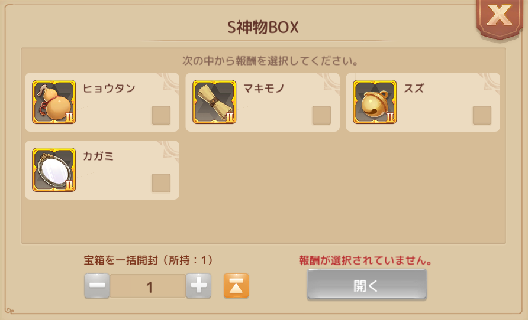Decrease quantity with the minus button

tap(96, 286)
